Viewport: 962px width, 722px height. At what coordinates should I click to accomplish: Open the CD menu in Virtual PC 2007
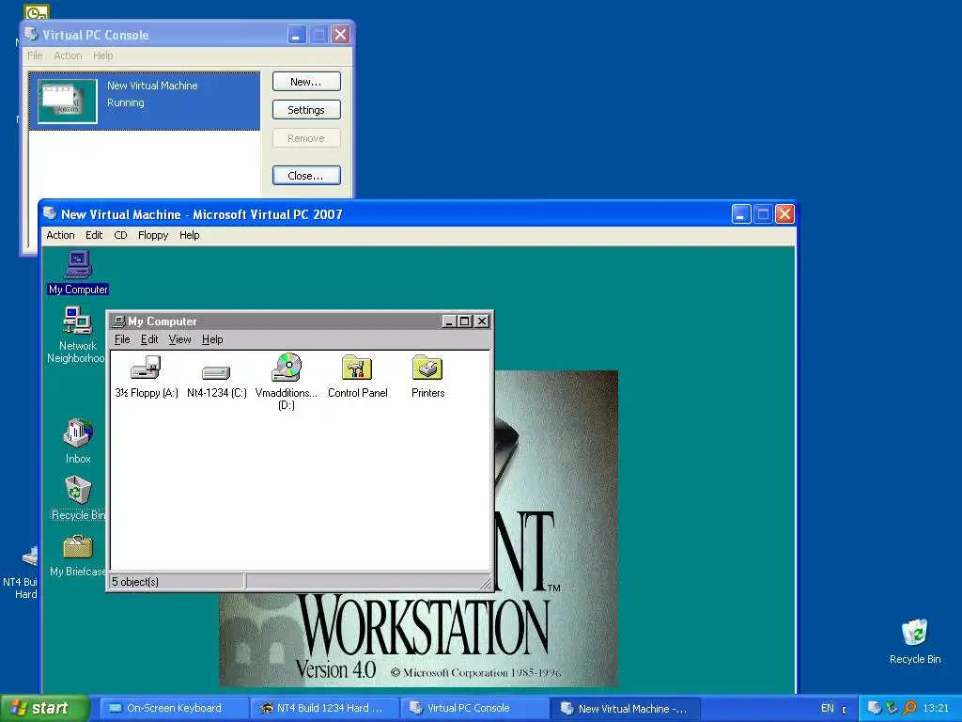point(120,235)
